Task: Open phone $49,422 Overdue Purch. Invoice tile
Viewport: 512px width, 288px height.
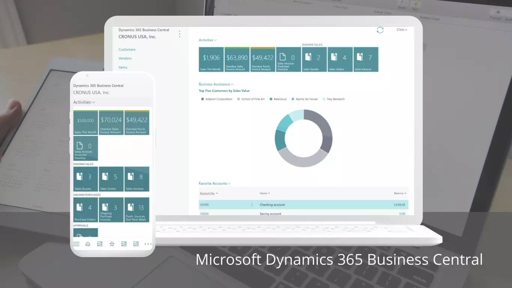Action: coord(137,123)
